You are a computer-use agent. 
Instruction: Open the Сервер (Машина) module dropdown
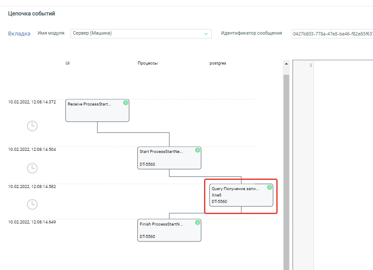(137, 33)
